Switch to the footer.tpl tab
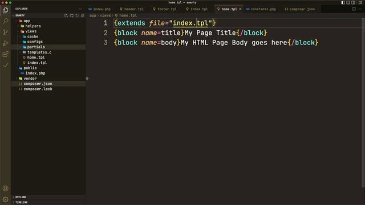 pyautogui.click(x=165, y=9)
